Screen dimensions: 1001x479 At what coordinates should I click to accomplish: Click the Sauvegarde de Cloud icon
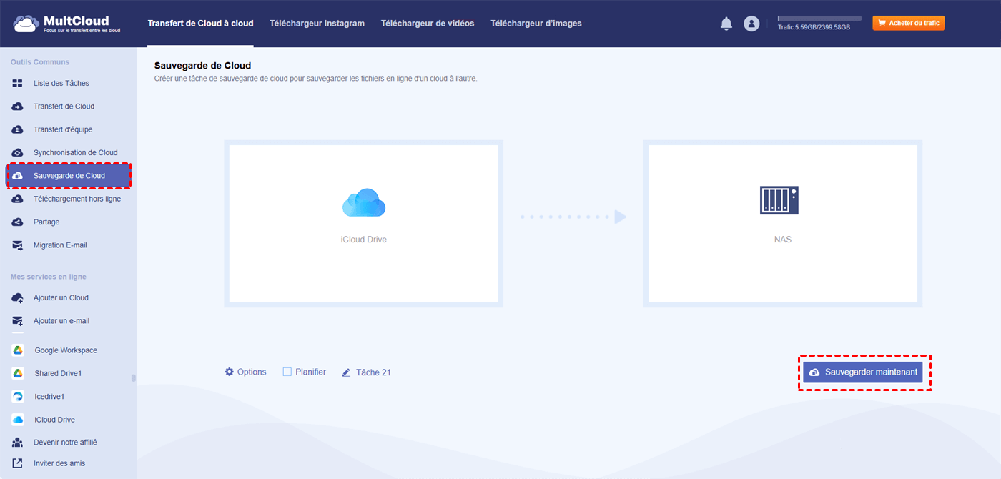18,176
